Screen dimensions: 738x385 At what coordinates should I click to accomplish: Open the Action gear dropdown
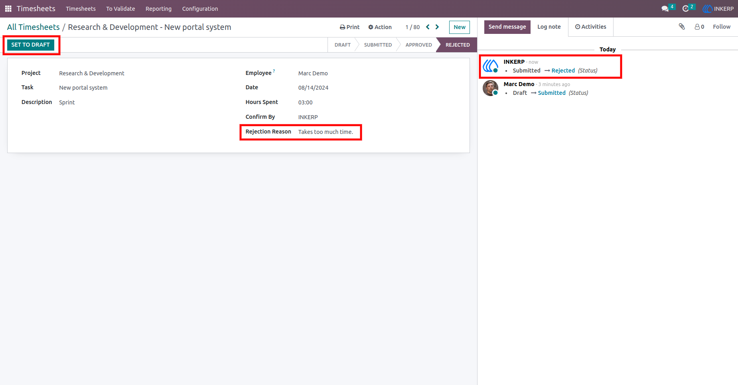click(x=380, y=27)
